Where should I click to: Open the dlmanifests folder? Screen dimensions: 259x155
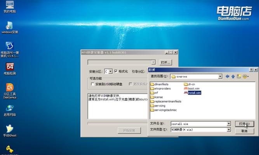pyautogui.click(x=159, y=84)
